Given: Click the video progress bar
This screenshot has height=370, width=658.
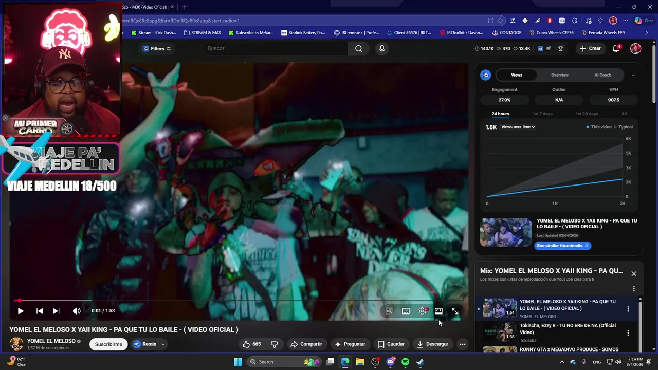Looking at the screenshot, I should 239,301.
